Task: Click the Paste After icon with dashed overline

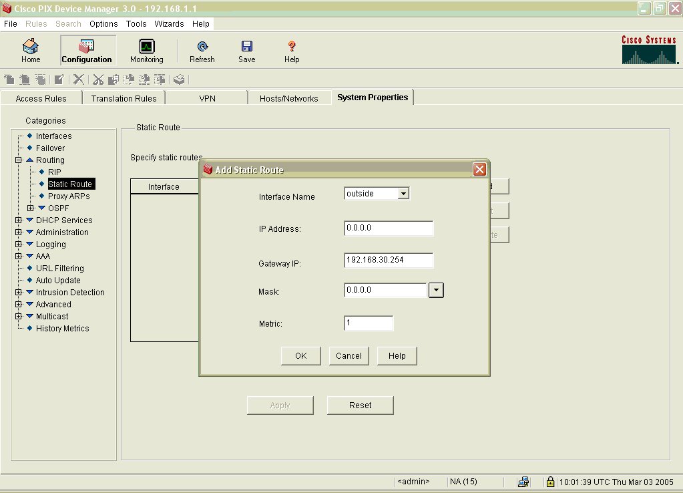Action: (x=160, y=79)
